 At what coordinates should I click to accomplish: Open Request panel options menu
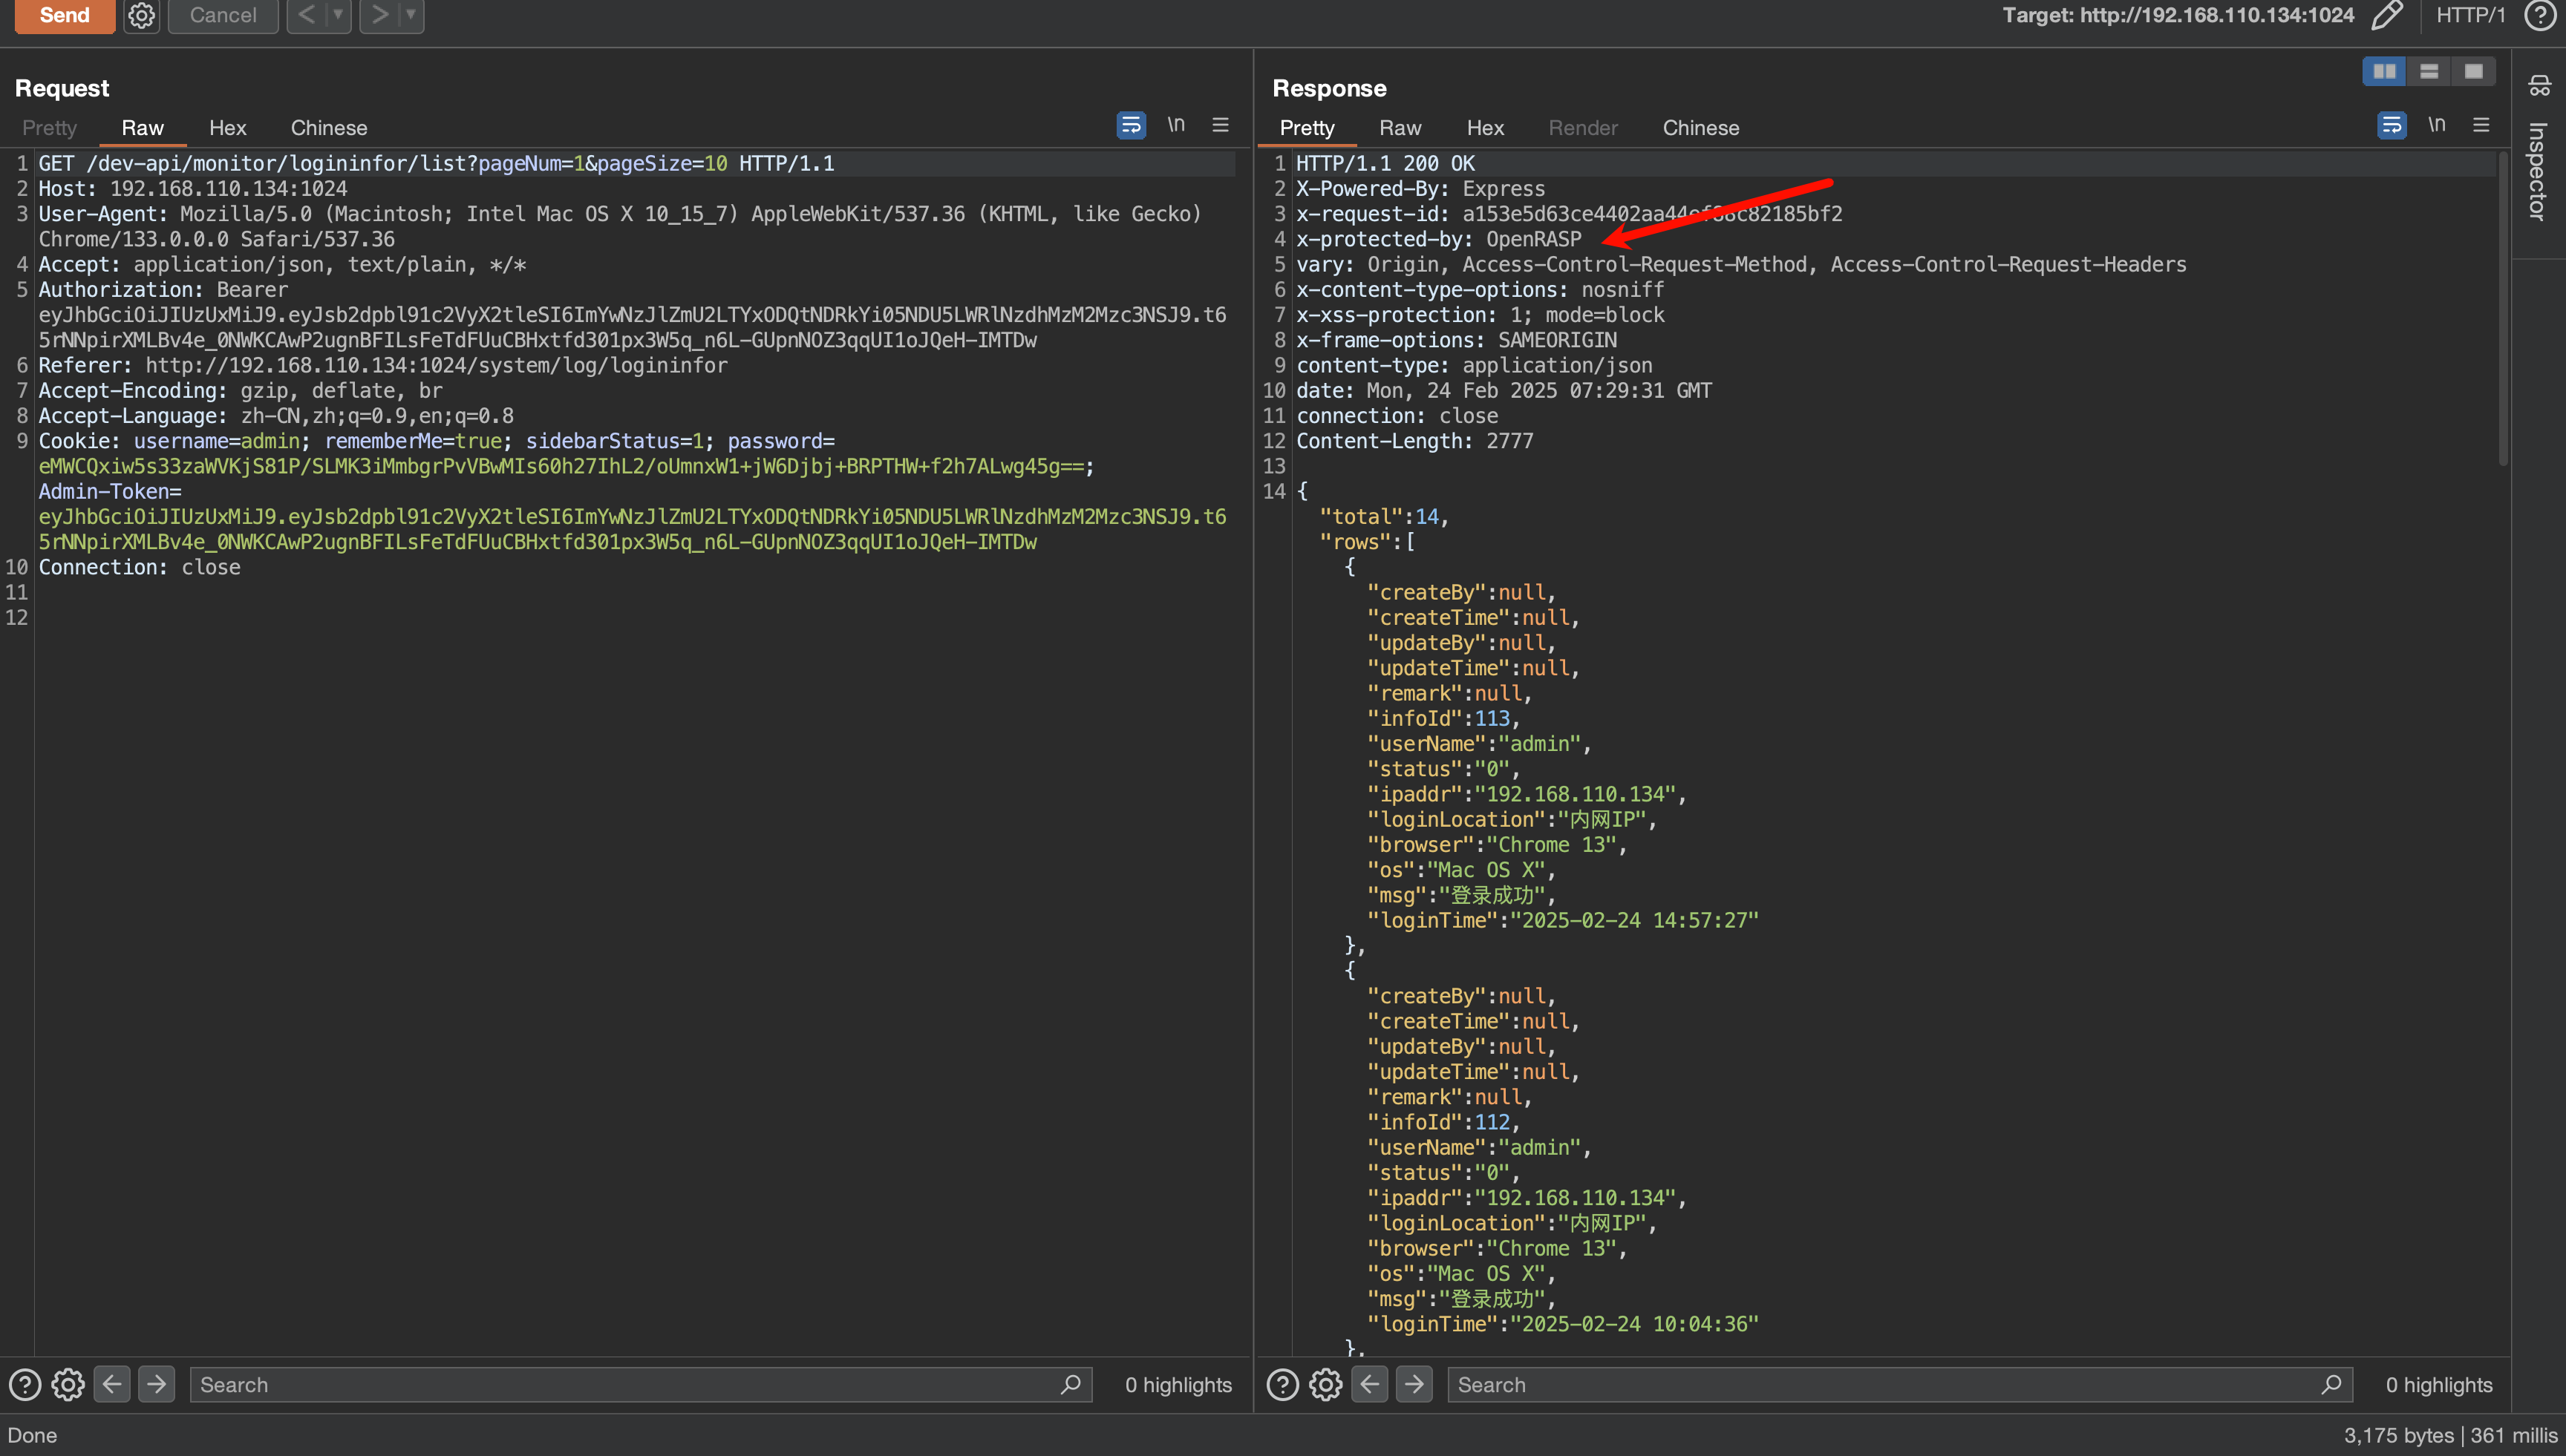[1221, 125]
